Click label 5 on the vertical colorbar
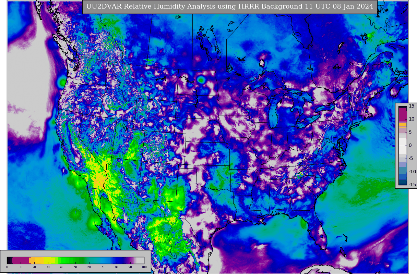Viewport: 417px width, 274px height. [410, 133]
